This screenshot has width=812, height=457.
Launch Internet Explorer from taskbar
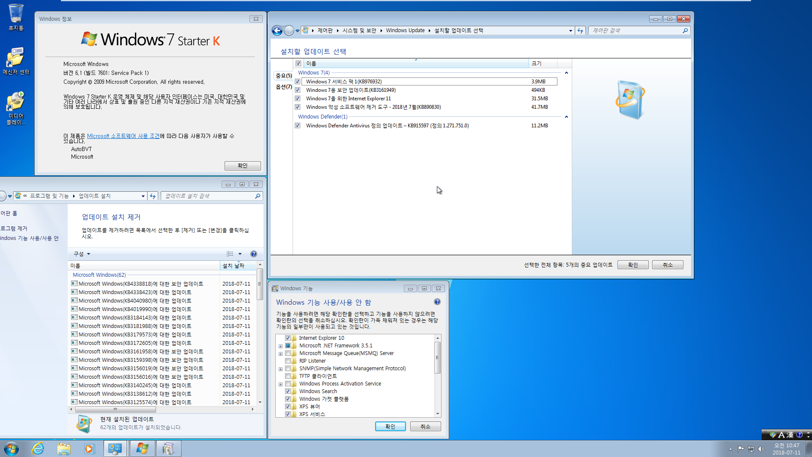(38, 449)
